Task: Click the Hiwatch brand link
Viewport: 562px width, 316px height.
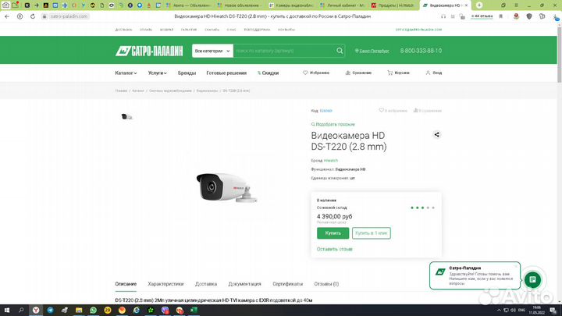Action: point(331,161)
